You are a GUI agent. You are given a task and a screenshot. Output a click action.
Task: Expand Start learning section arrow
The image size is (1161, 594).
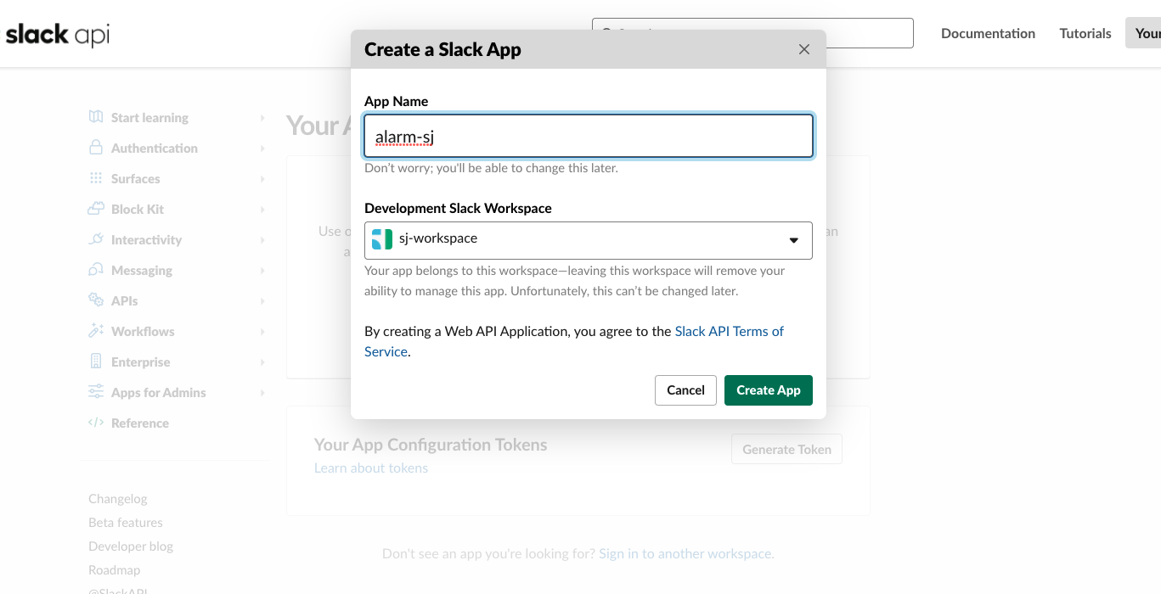[x=262, y=118]
